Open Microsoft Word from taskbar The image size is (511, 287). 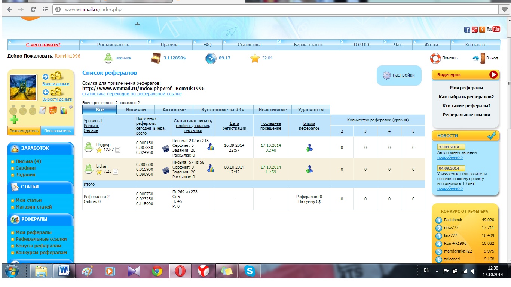pyautogui.click(x=64, y=271)
